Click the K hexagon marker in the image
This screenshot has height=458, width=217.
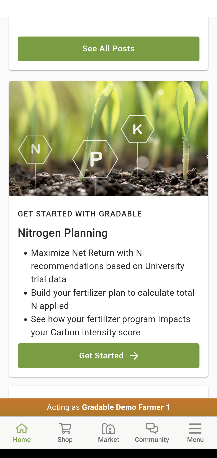pos(138,129)
